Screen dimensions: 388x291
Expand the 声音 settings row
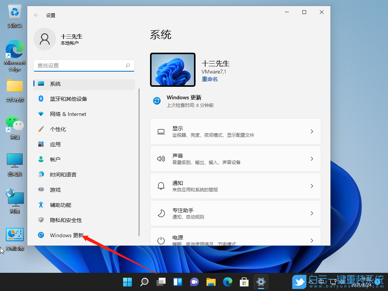(x=235, y=158)
